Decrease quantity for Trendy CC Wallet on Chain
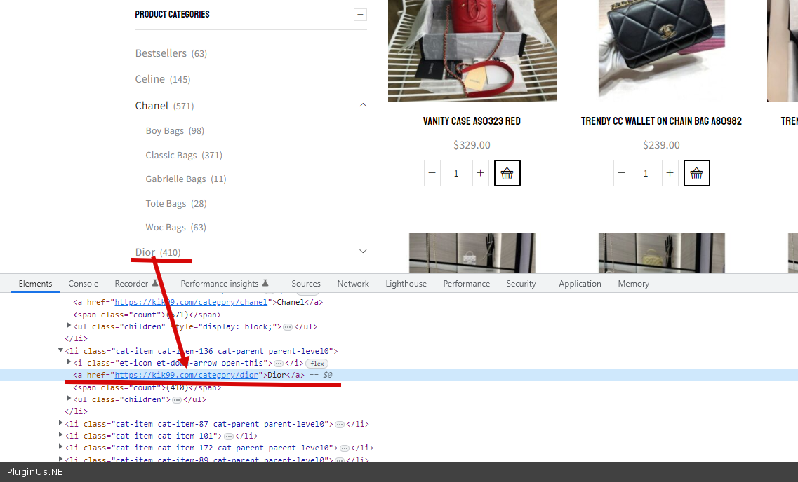The image size is (798, 482). (622, 173)
